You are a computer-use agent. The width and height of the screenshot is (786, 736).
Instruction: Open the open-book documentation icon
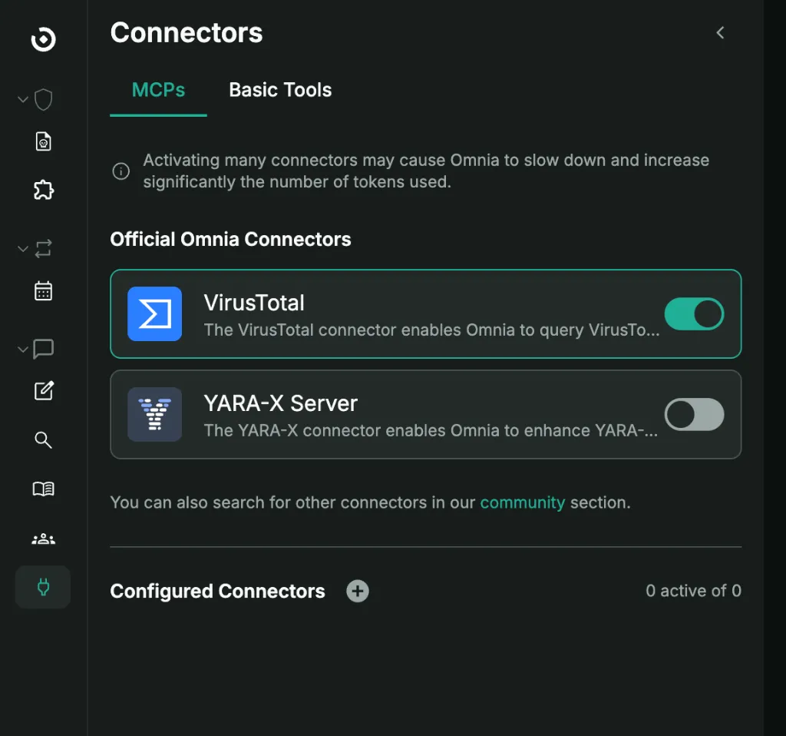tap(44, 489)
